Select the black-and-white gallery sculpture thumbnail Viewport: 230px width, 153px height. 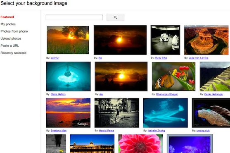click(165, 40)
